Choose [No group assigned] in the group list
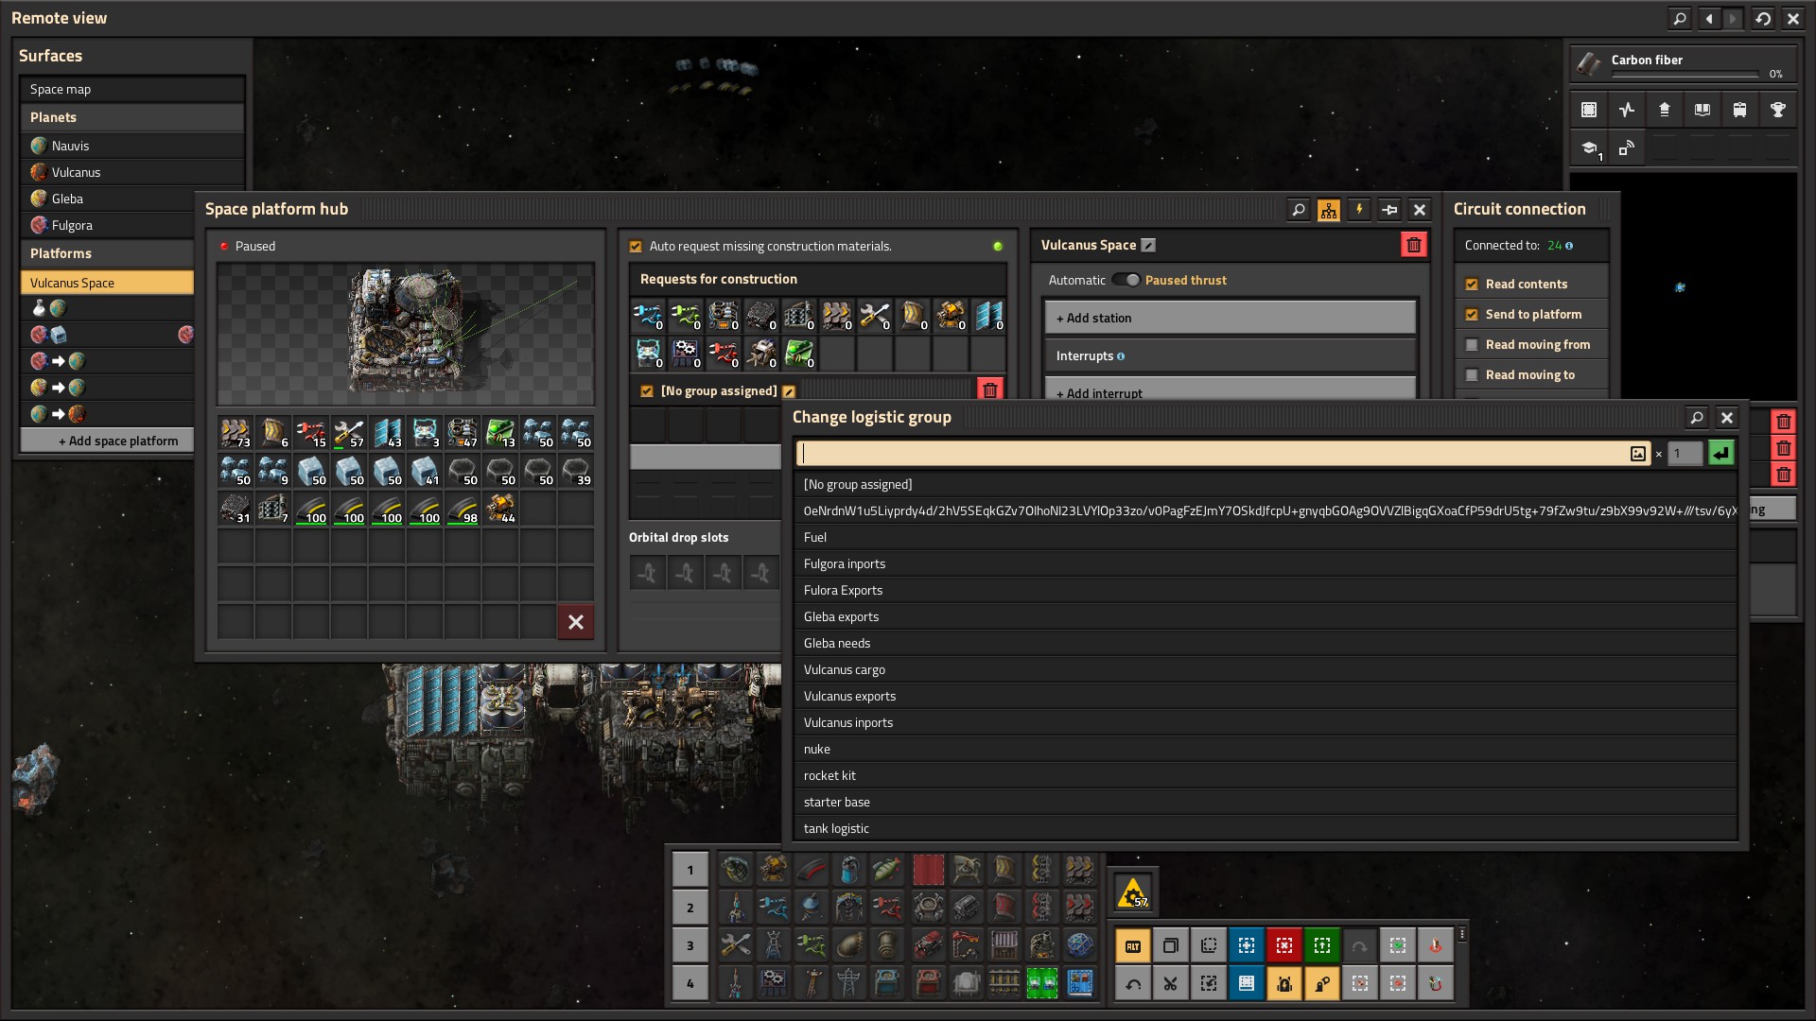 [x=1266, y=484]
